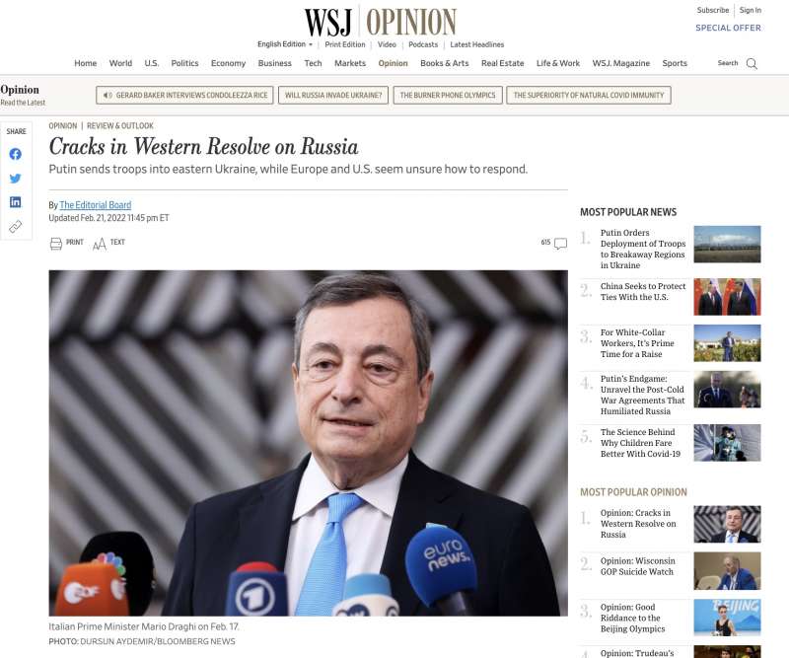Share article on Facebook
This screenshot has width=789, height=658.
pyautogui.click(x=16, y=154)
